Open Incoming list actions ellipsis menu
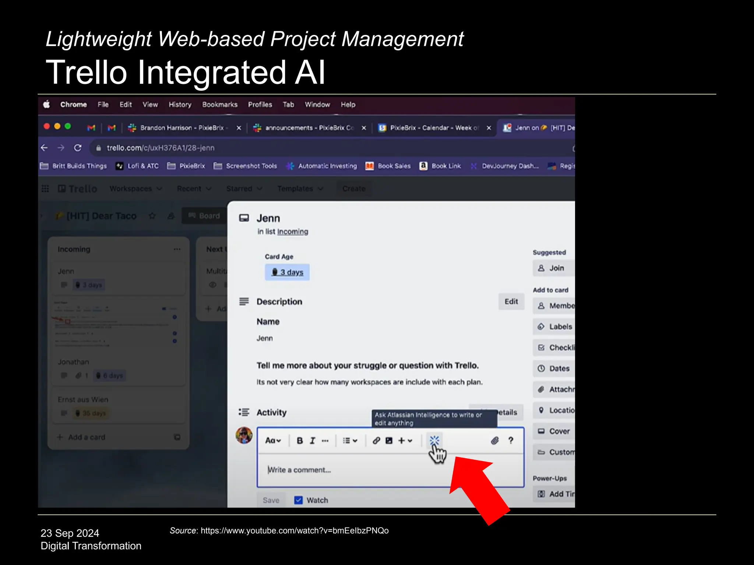 click(x=177, y=249)
